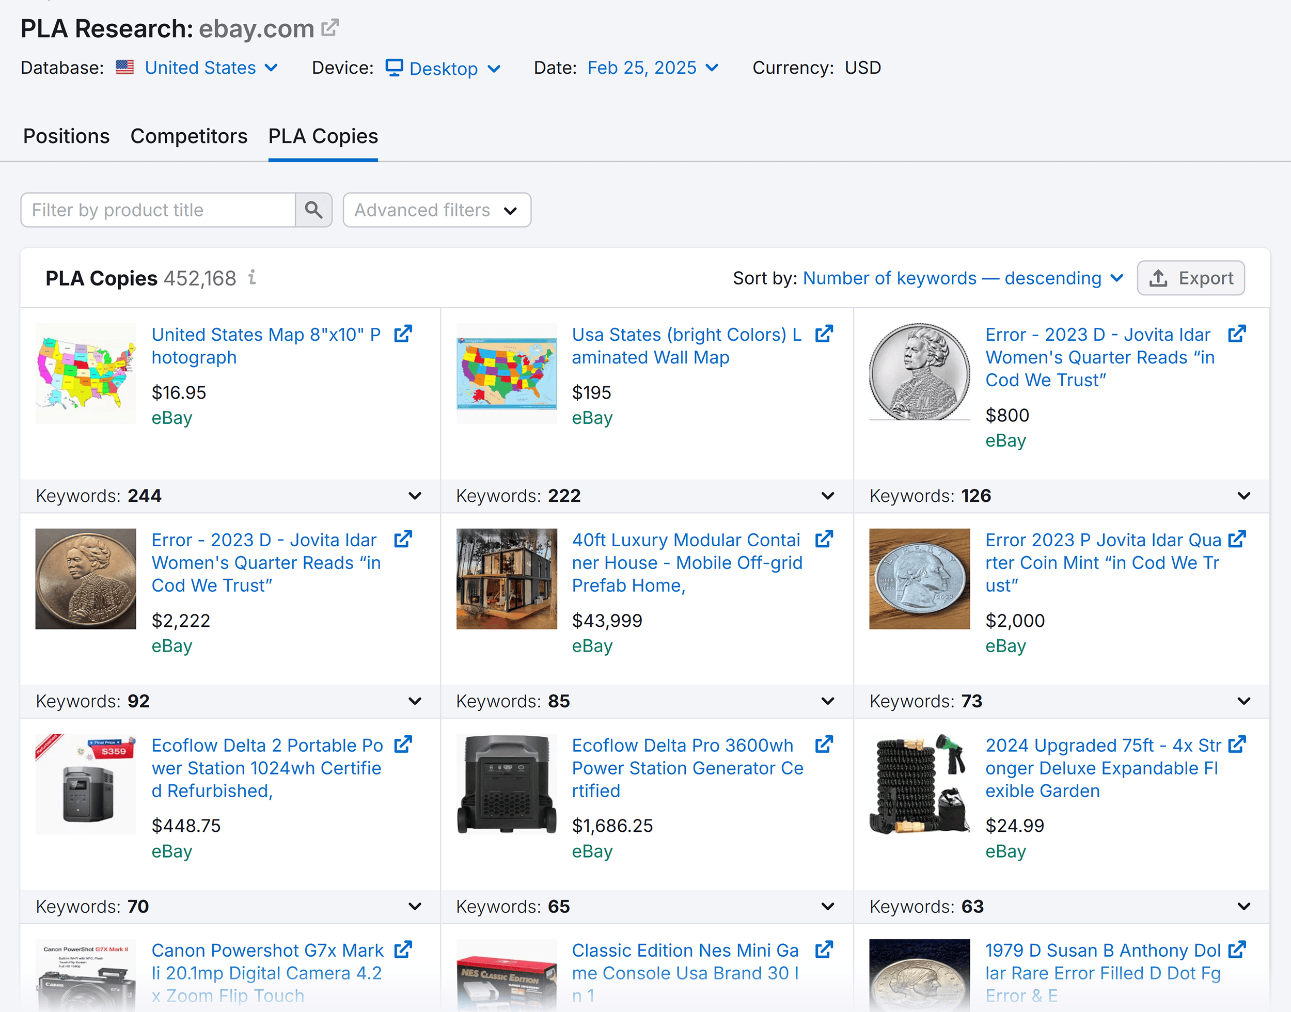Image resolution: width=1291 pixels, height=1012 pixels.
Task: Open external link for United States Map photograph
Action: (x=403, y=334)
